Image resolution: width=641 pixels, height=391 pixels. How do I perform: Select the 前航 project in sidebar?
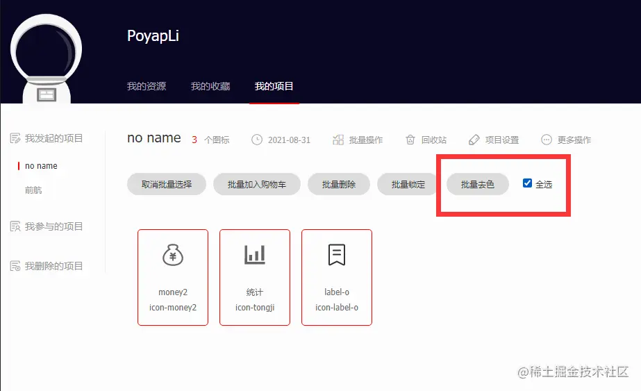(x=33, y=190)
